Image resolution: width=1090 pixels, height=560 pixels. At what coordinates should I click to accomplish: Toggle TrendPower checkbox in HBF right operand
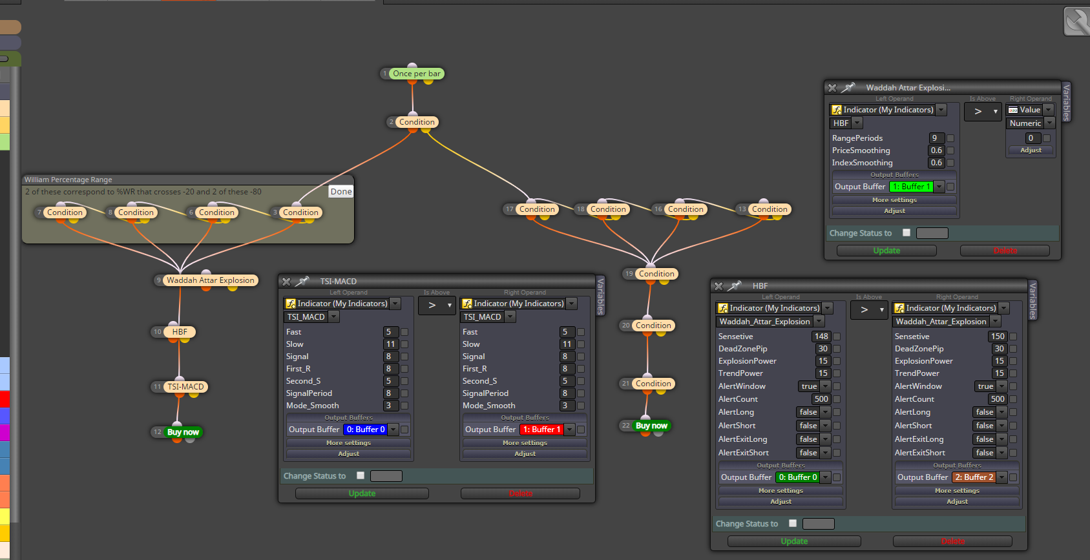click(1013, 373)
